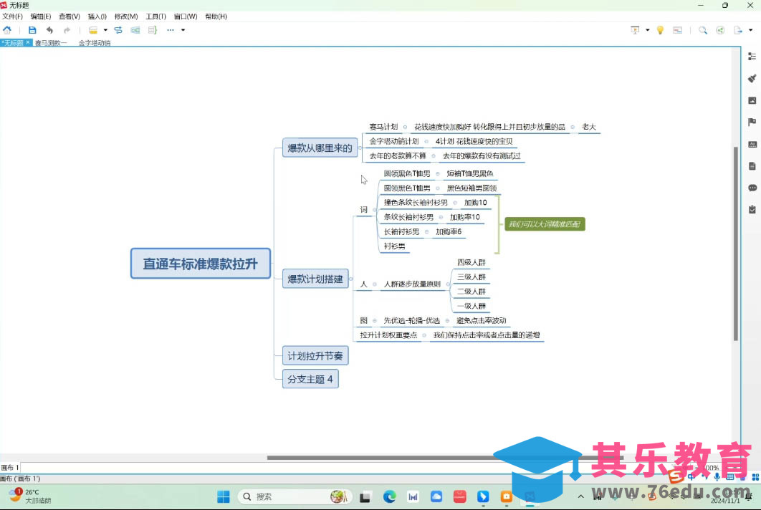The image size is (761, 510).
Task: Undo the last action
Action: [49, 30]
